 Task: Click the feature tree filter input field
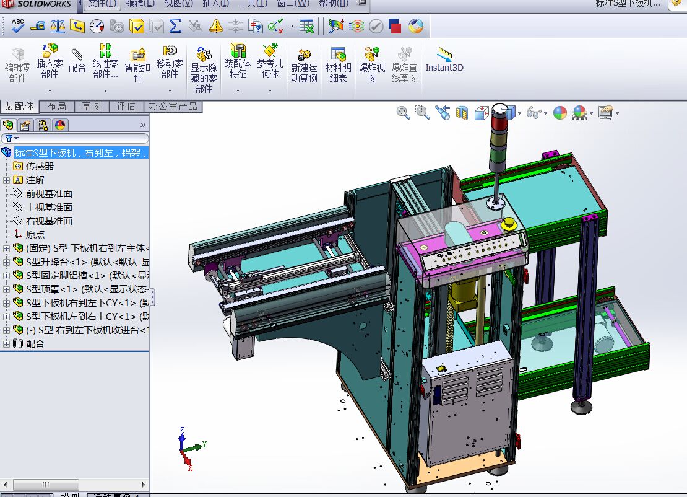(x=79, y=138)
